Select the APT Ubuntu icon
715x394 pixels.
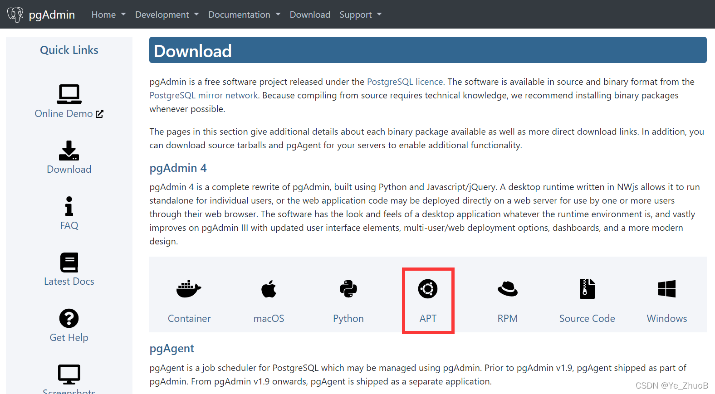pos(428,289)
